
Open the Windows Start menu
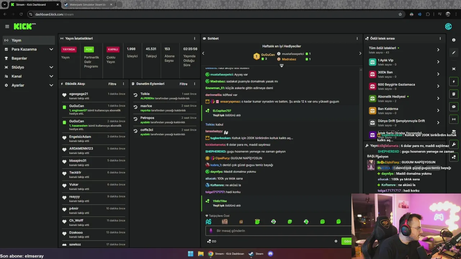click(191, 254)
